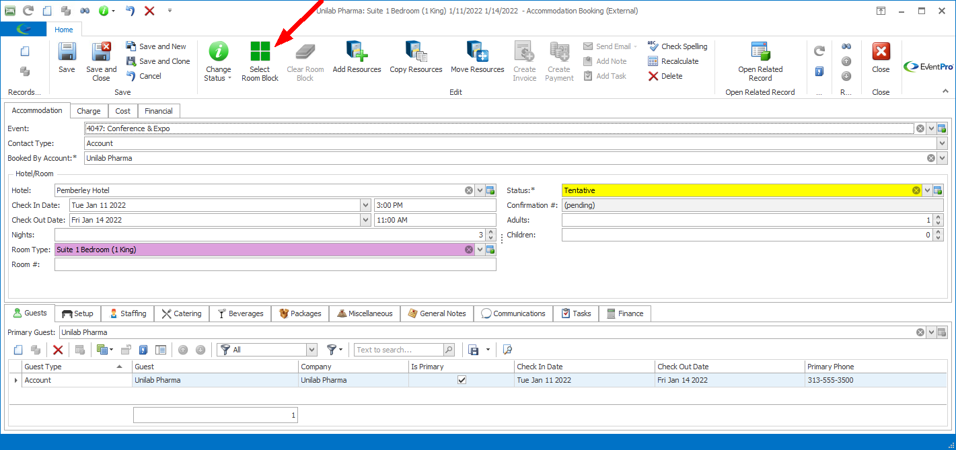Switch to the Charge tab

pyautogui.click(x=89, y=111)
